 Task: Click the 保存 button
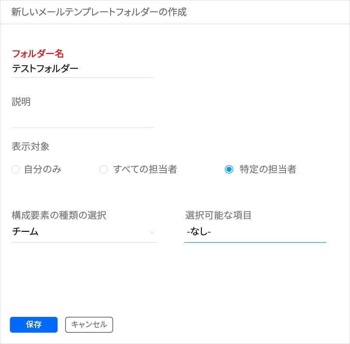[x=34, y=325]
